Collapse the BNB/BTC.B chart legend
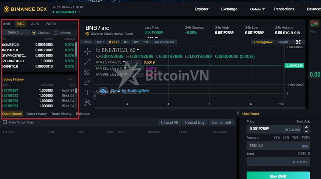 [98, 50]
